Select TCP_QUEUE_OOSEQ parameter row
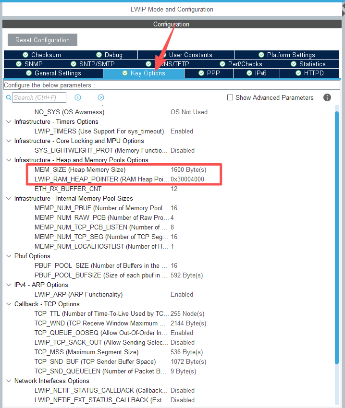 (x=114, y=333)
